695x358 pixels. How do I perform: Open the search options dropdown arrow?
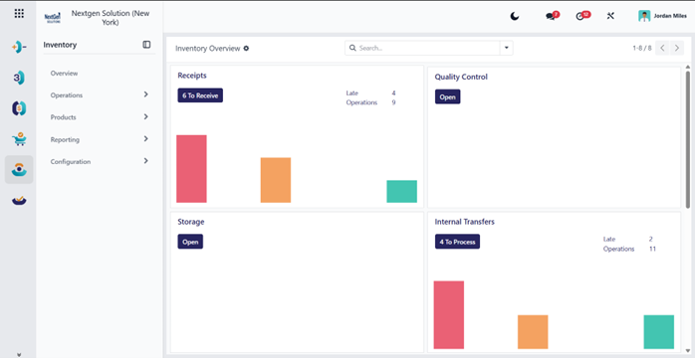point(506,48)
